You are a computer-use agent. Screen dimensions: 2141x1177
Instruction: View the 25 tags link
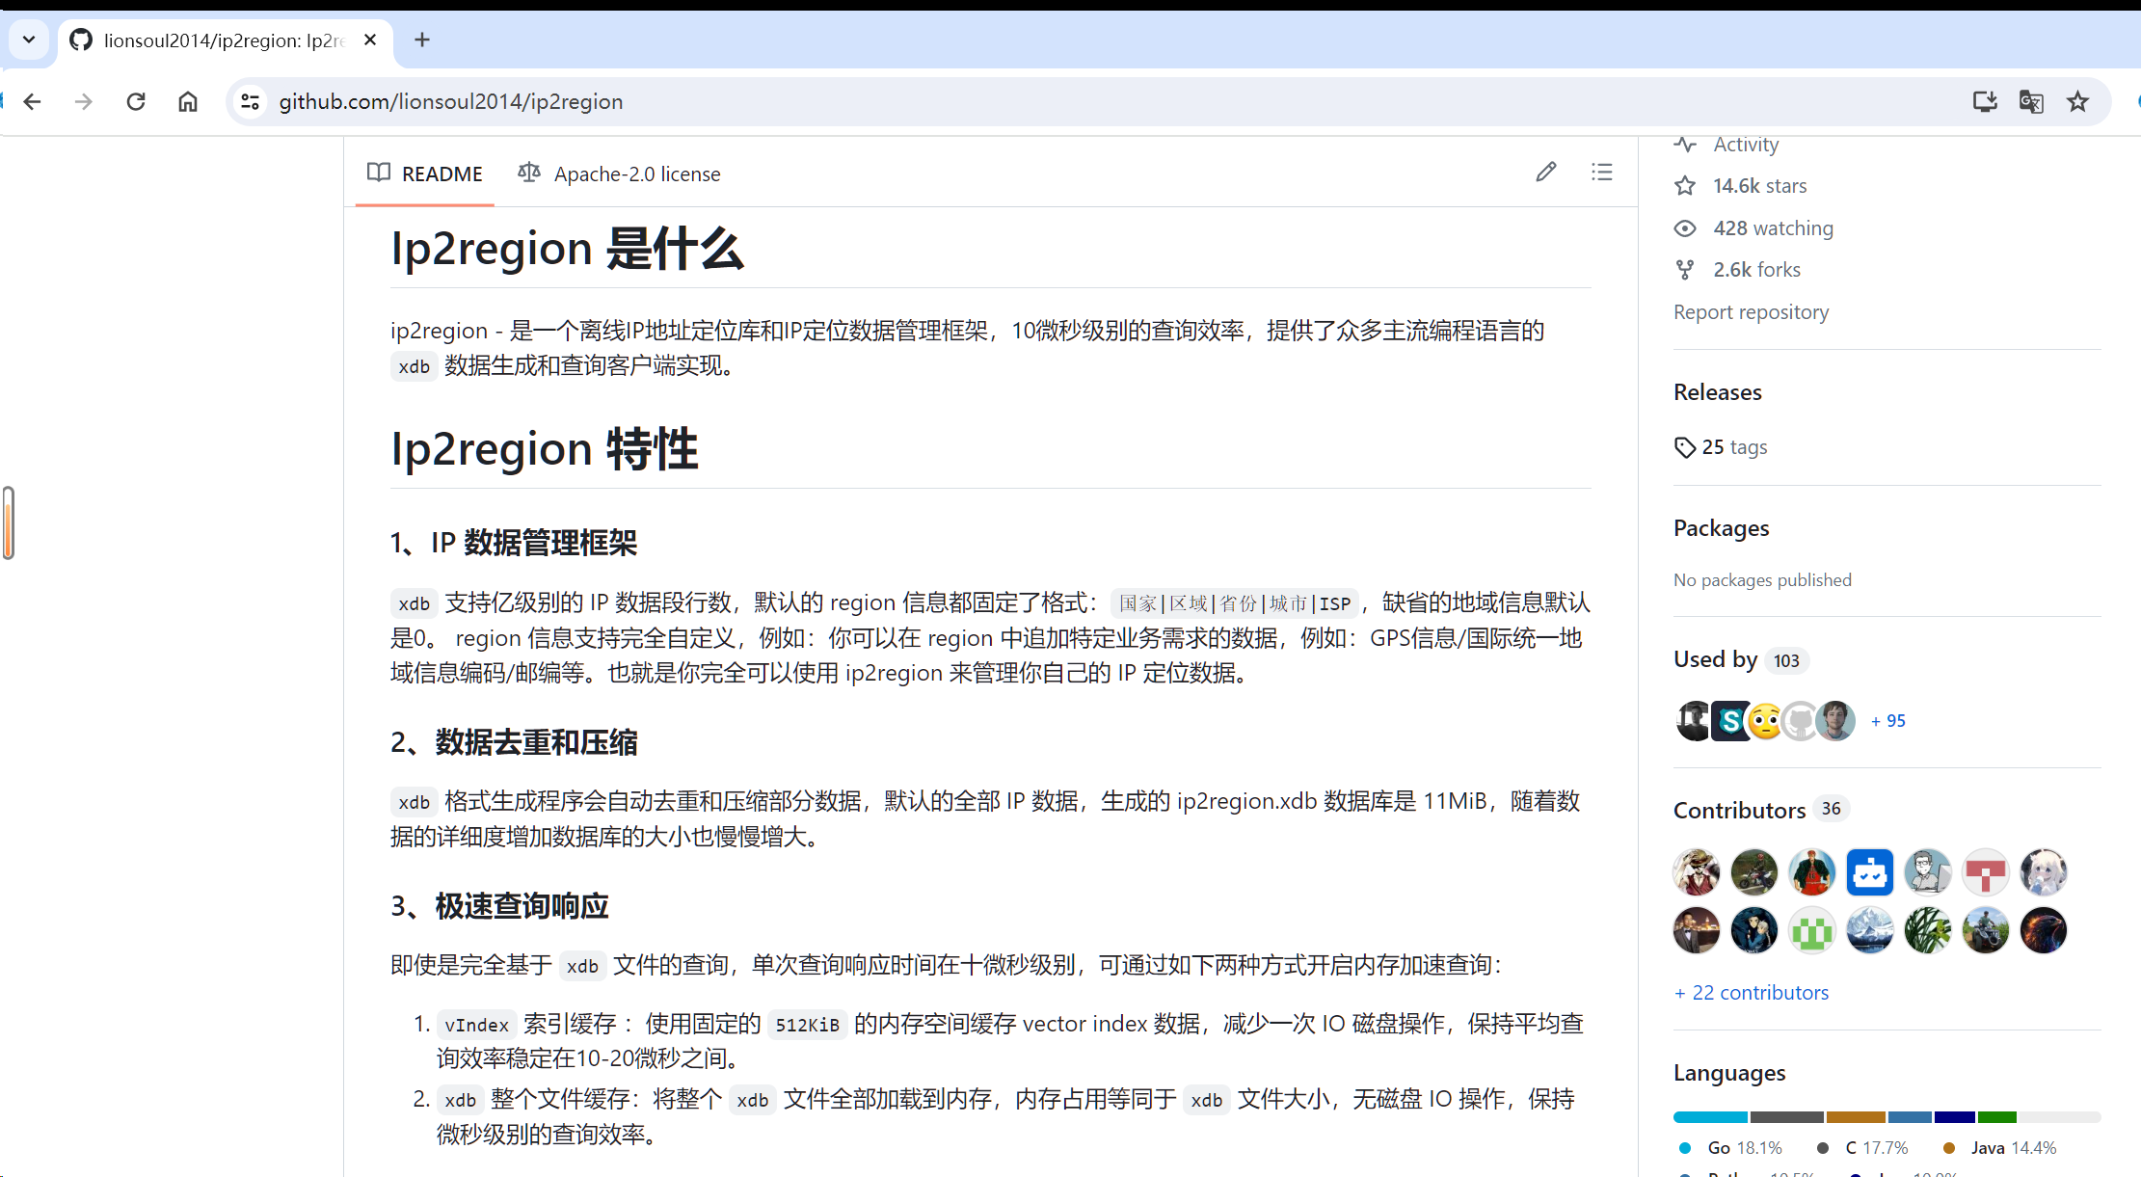click(1732, 447)
